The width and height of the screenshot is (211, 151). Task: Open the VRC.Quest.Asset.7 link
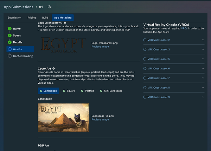[x=159, y=78]
